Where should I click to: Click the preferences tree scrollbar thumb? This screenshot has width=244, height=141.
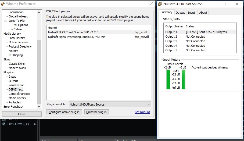39,72
